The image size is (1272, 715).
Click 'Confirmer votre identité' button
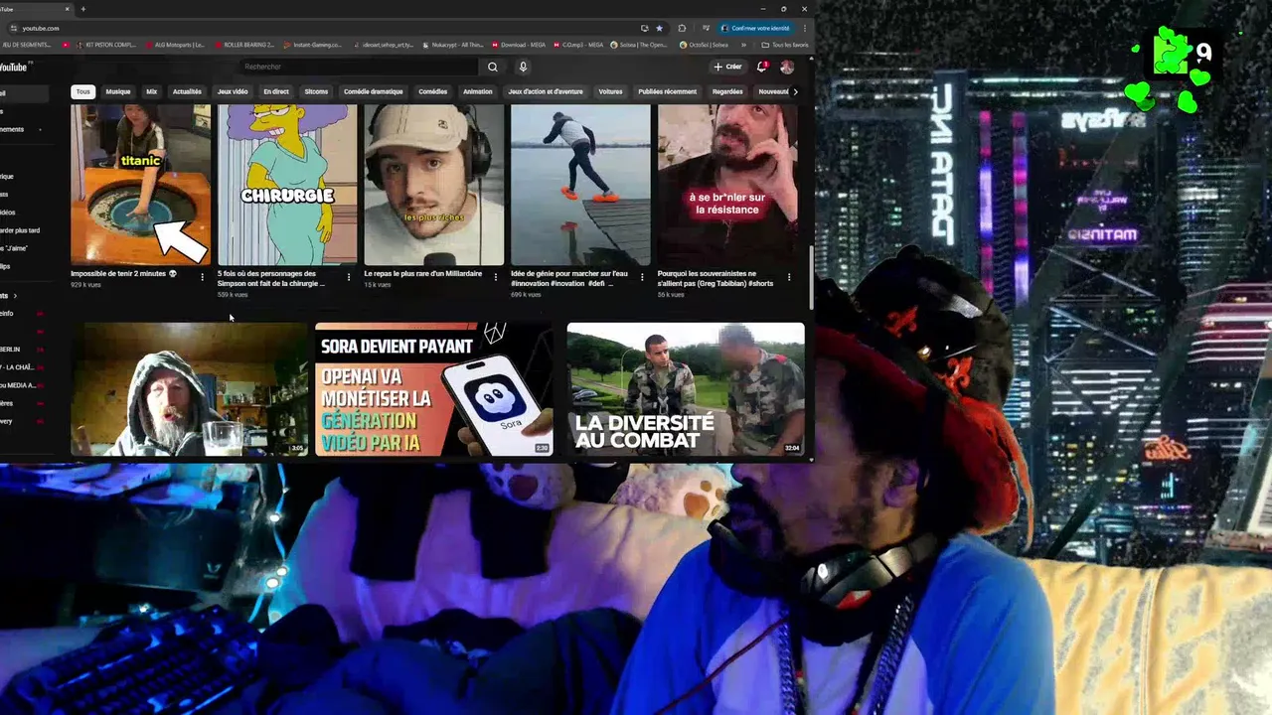click(756, 28)
